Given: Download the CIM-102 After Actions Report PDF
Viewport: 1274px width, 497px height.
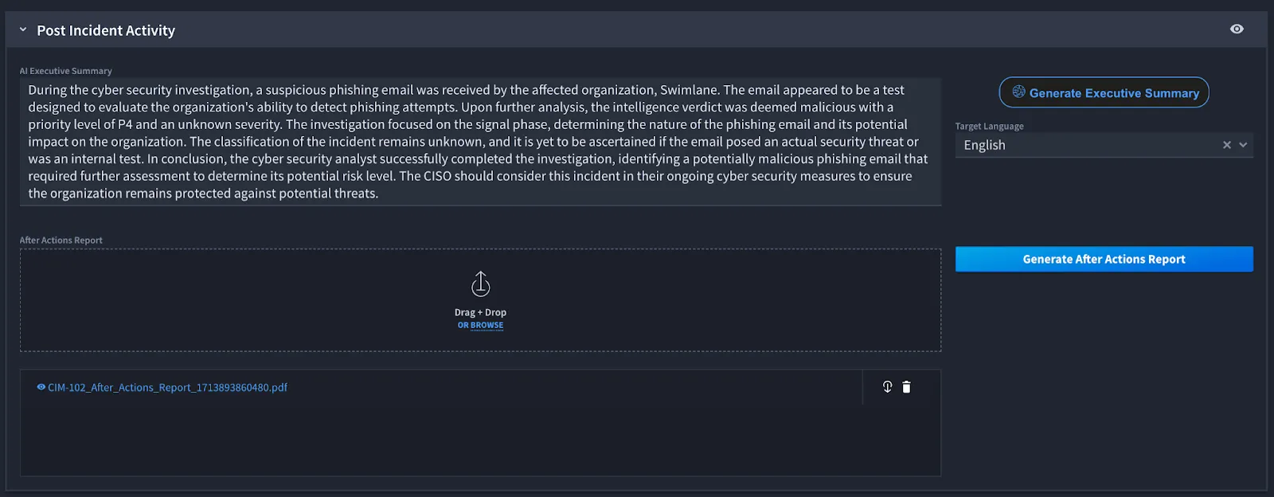Looking at the screenshot, I should coord(887,387).
